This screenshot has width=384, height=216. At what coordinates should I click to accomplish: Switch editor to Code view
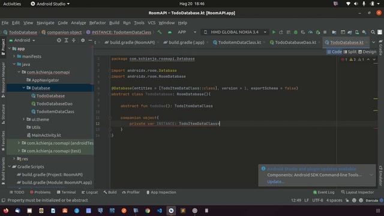(335, 52)
